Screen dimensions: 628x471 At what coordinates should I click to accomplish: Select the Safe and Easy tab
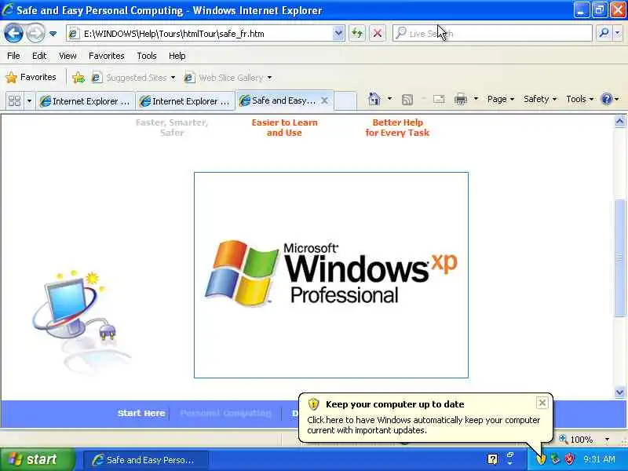point(278,100)
